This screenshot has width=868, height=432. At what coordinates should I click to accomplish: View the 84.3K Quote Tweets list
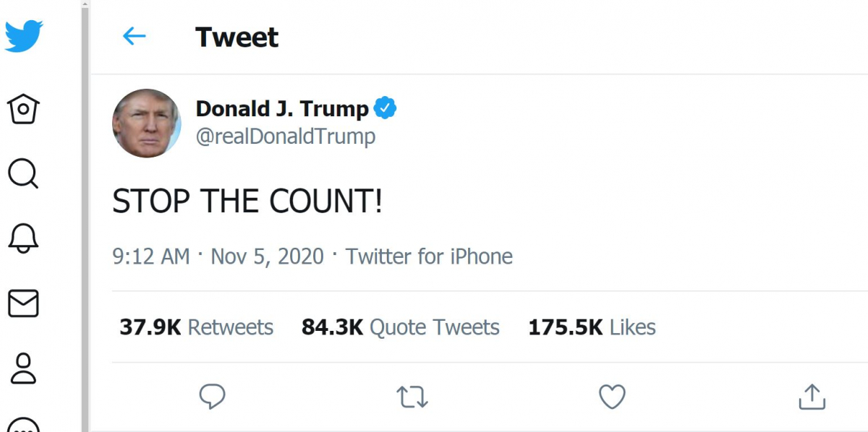pos(401,327)
